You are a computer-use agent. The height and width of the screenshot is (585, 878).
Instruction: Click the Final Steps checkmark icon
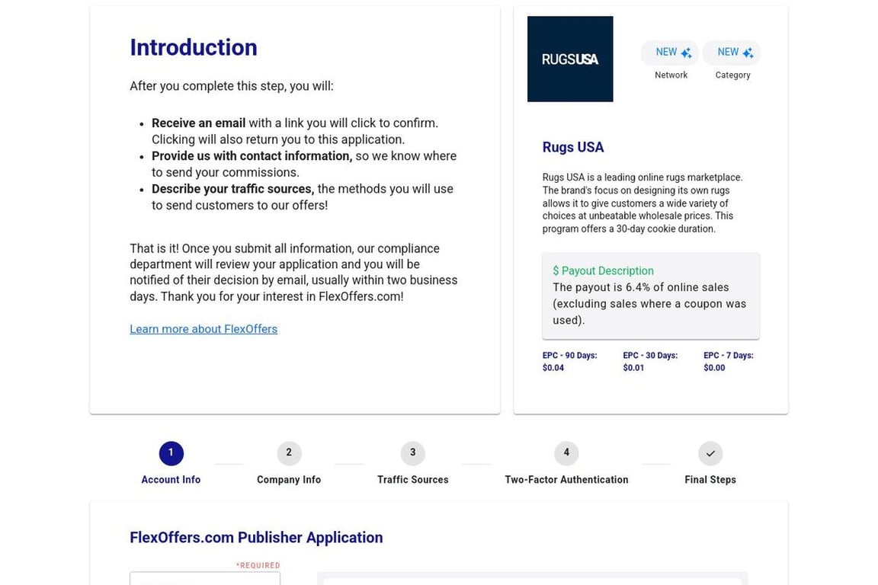pos(710,453)
